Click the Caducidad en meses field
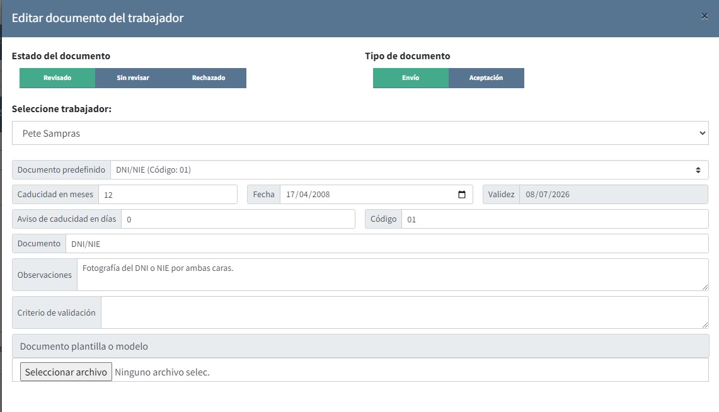 click(168, 194)
